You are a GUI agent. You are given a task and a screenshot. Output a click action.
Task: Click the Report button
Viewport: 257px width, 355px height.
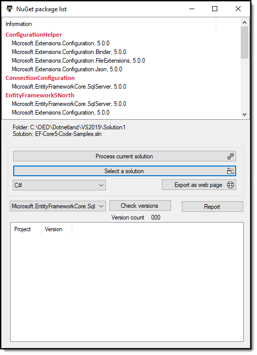(x=212, y=207)
